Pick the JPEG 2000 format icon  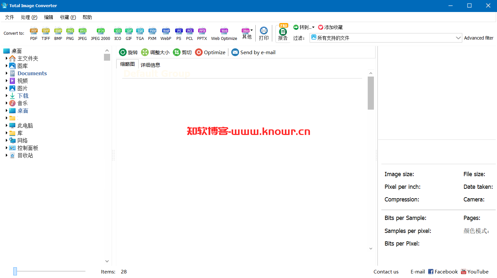(x=100, y=34)
